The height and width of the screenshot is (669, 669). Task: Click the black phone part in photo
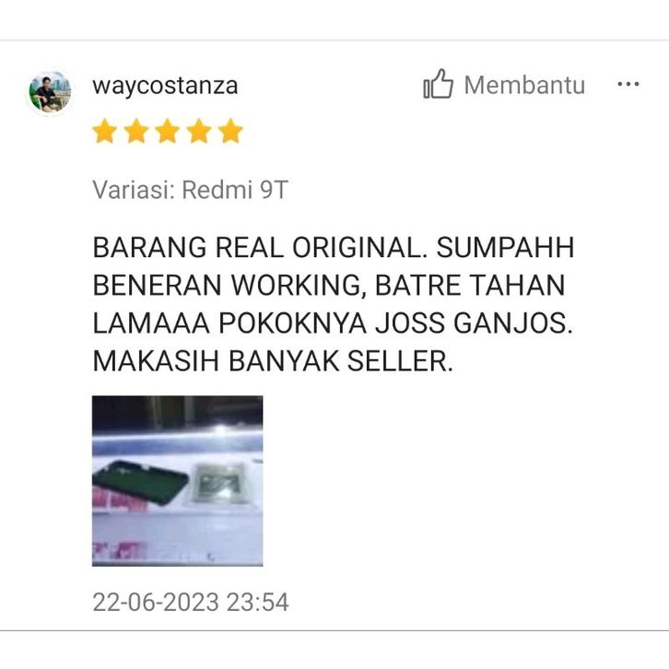pyautogui.click(x=140, y=483)
